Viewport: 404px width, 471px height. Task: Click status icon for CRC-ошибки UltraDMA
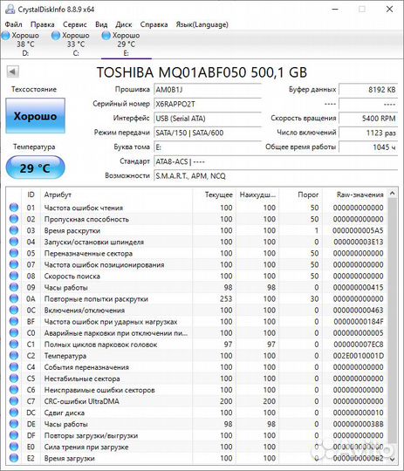[x=14, y=401]
